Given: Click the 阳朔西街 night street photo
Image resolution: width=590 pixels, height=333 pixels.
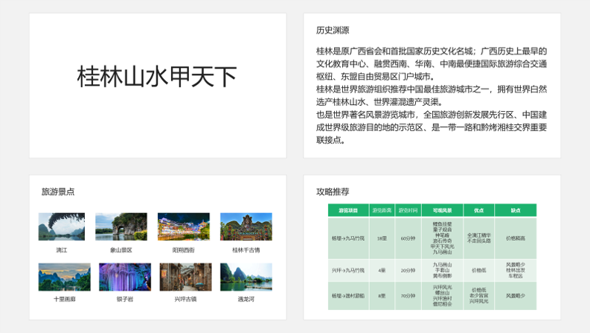Looking at the screenshot, I should (184, 226).
